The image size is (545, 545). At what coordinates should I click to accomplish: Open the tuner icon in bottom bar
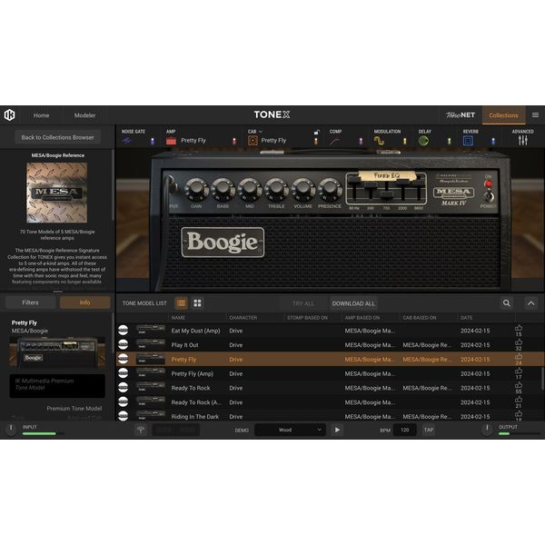click(x=141, y=430)
